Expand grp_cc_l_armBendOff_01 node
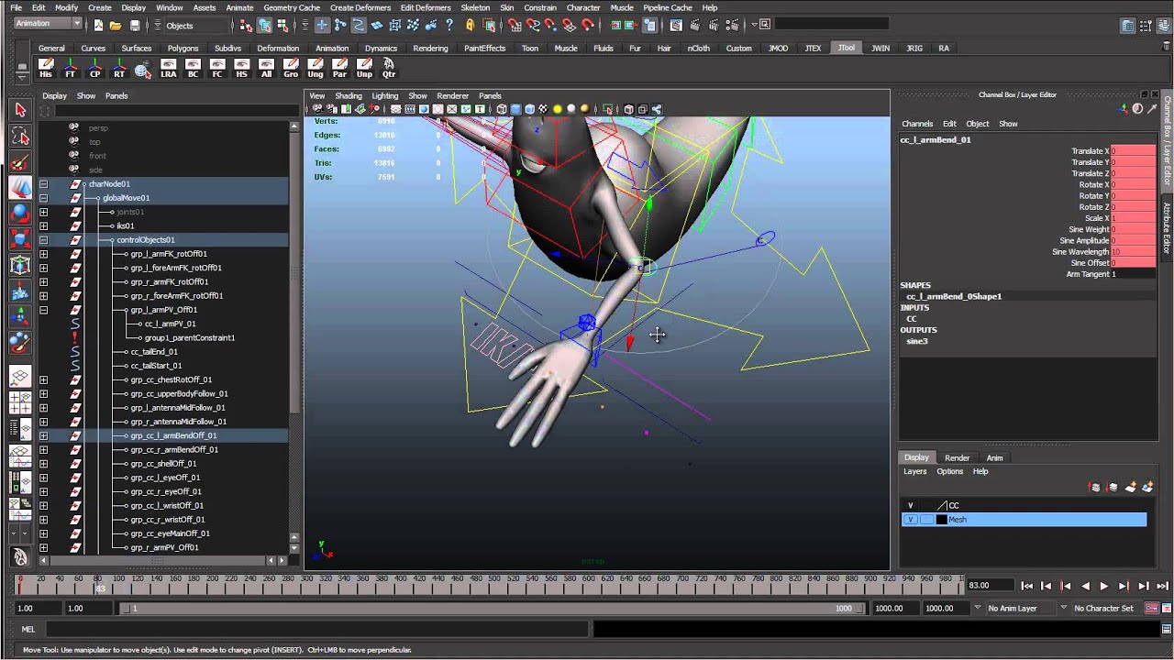1174x660 pixels. coord(43,435)
